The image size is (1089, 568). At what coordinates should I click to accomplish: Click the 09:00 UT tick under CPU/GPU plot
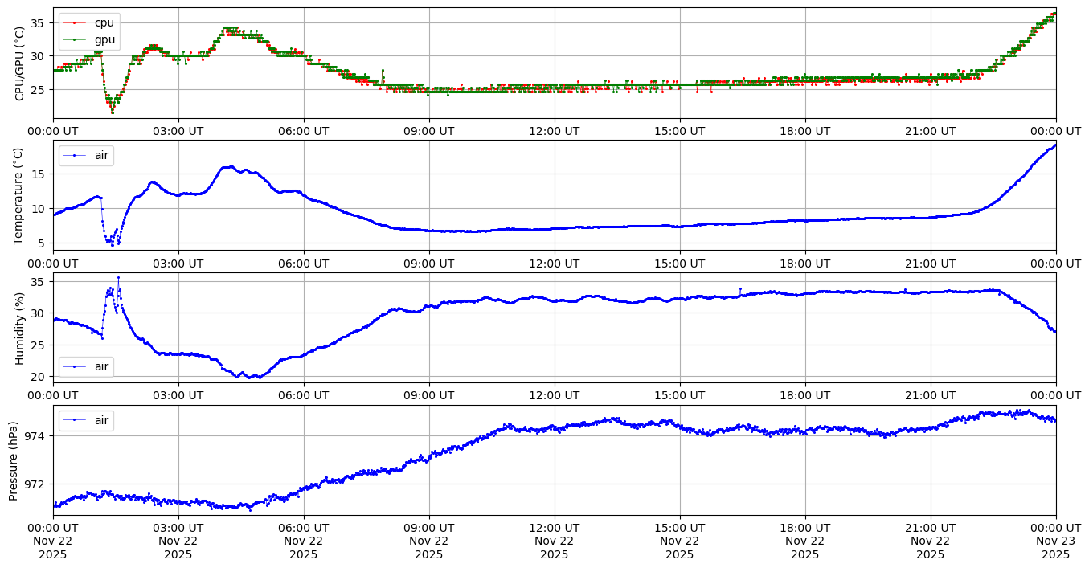point(428,131)
